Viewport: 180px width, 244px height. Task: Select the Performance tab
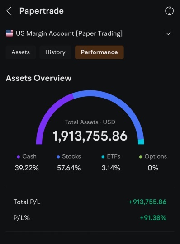pos(99,52)
